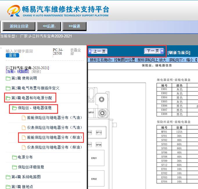198x189 pixels.
Task: Open 前舱保险丝与继电器分布（柴油） document
Action: click(x=55, y=137)
